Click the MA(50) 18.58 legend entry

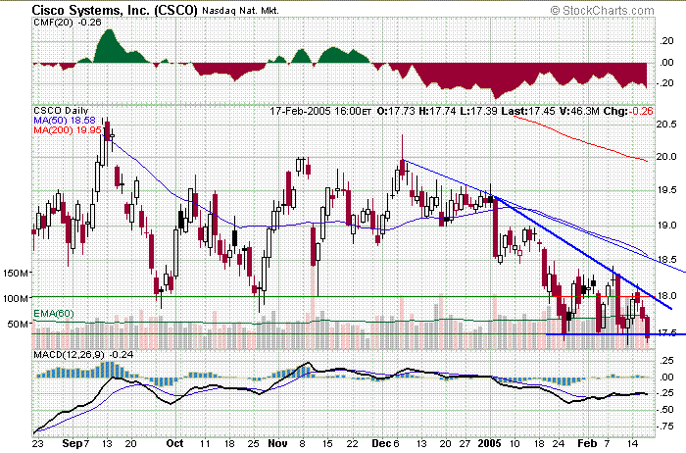click(x=65, y=121)
